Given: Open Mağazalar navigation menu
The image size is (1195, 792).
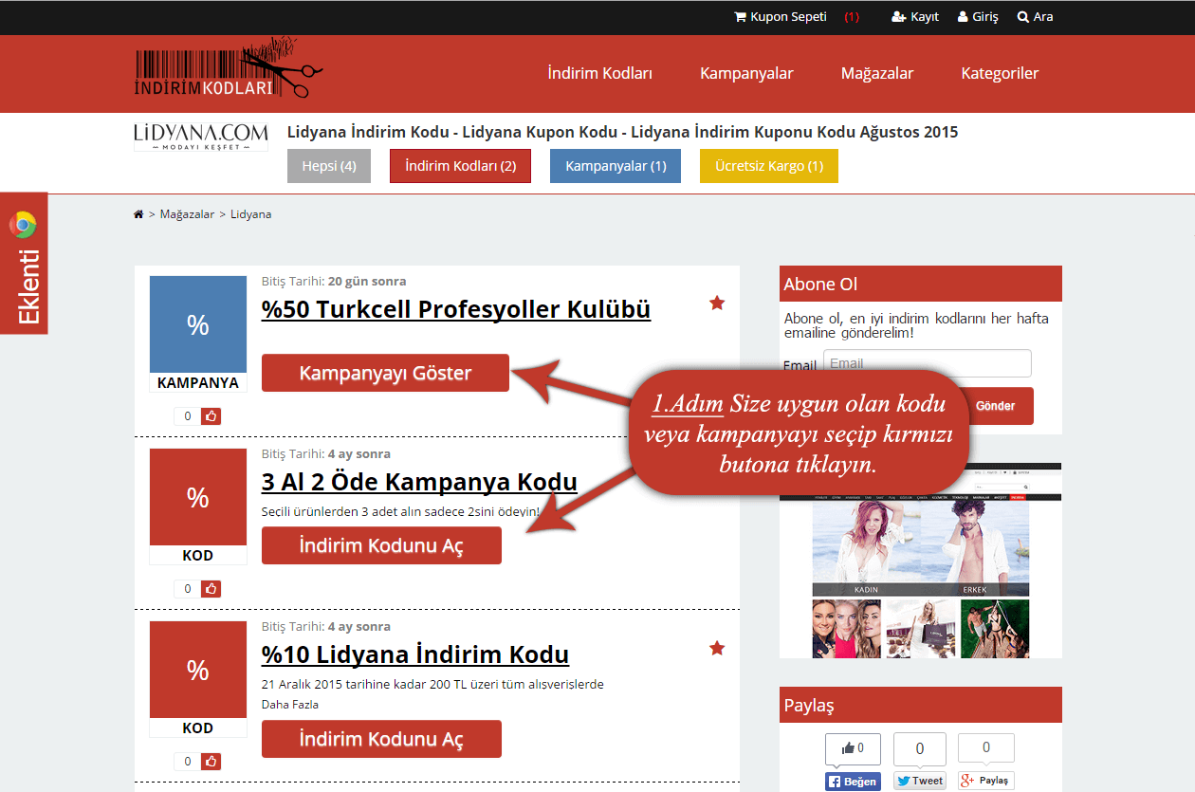Looking at the screenshot, I should [877, 73].
